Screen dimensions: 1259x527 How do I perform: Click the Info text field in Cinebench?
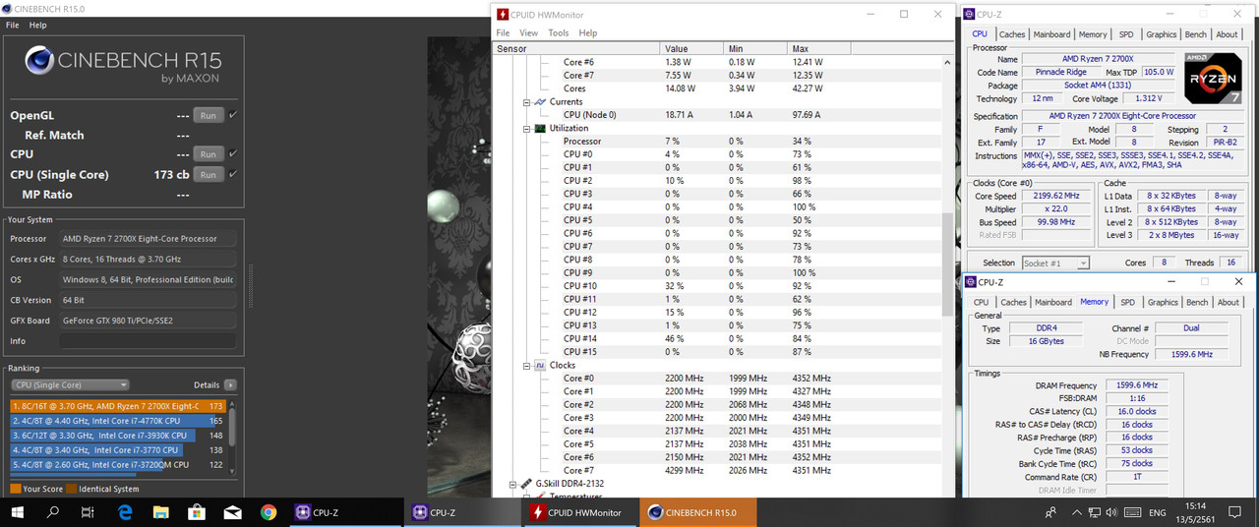click(148, 341)
